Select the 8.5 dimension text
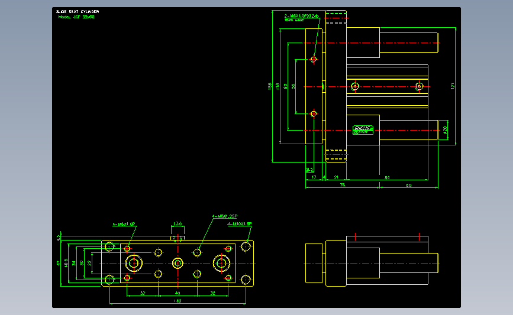The width and height of the screenshot is (513, 315). point(310,170)
